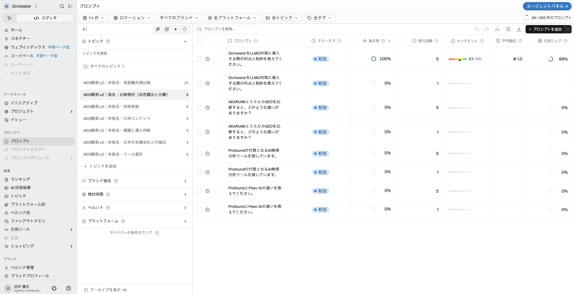
Task: Check the Profoundの代替 row with 5 runs
Action: tap(199, 154)
